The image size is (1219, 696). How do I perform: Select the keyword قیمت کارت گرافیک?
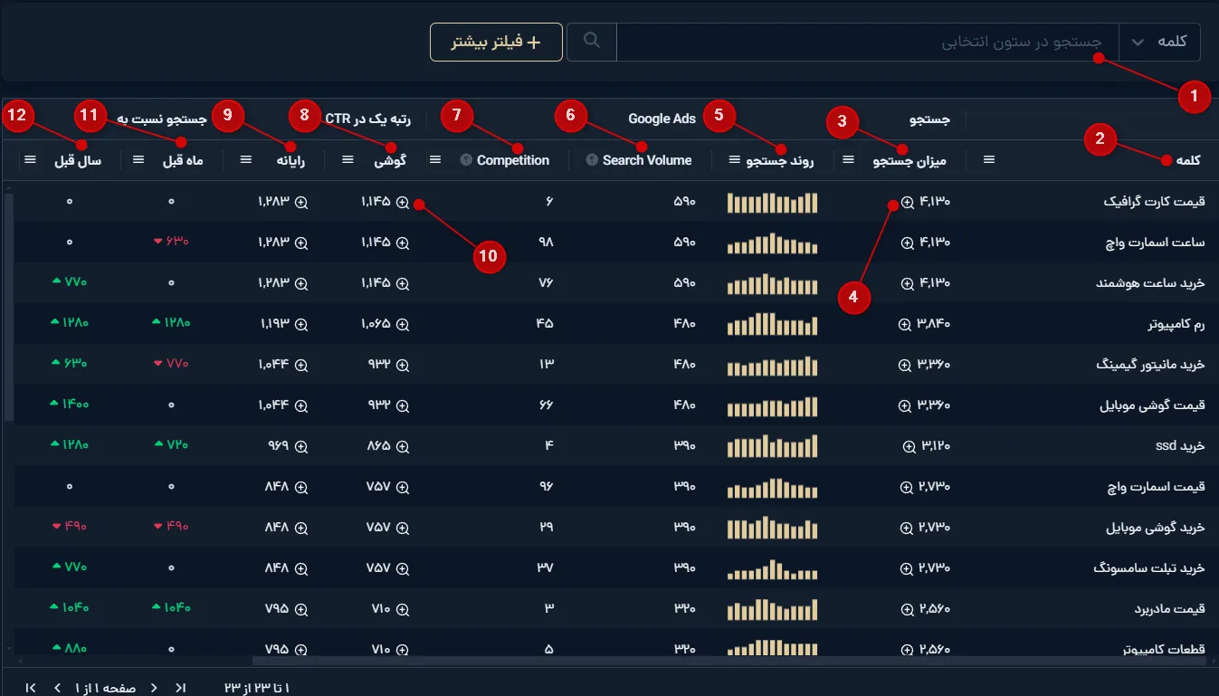(1154, 202)
